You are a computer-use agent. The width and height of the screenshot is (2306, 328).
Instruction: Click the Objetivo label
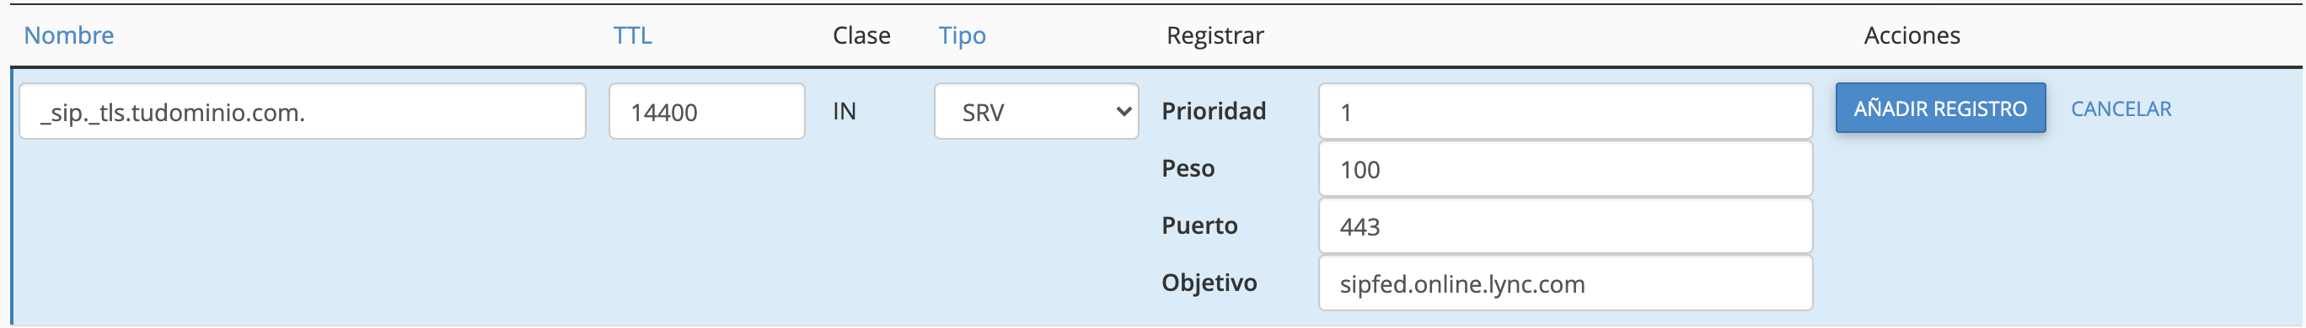click(1209, 283)
